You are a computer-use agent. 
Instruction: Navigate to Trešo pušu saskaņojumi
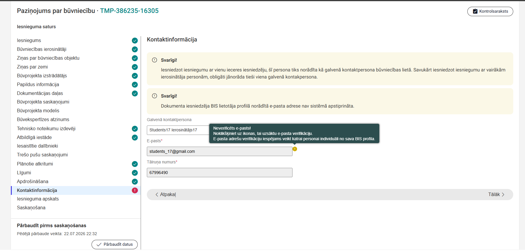coord(42,155)
